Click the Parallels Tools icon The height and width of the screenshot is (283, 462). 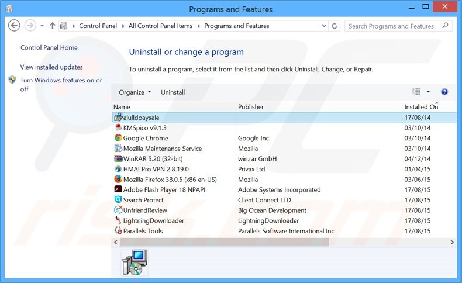pos(118,230)
